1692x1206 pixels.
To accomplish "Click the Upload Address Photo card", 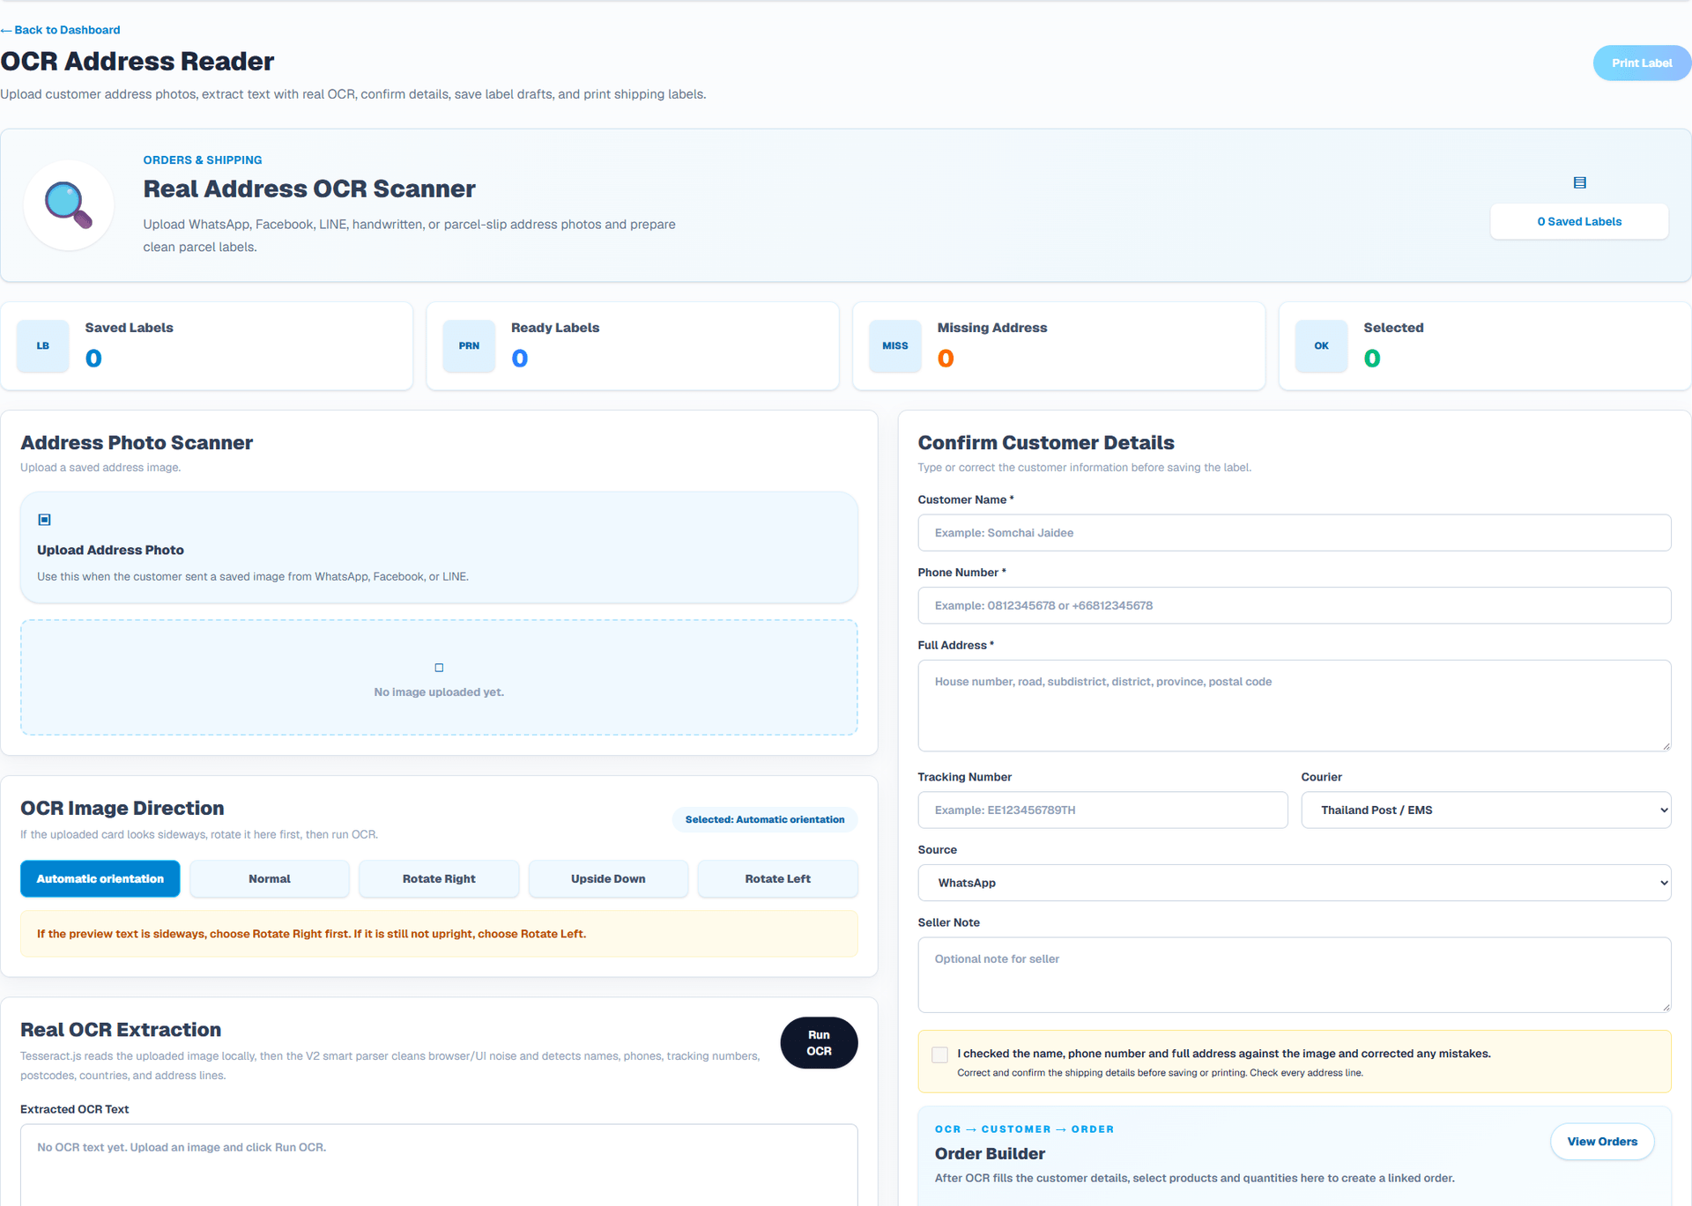I will point(439,547).
